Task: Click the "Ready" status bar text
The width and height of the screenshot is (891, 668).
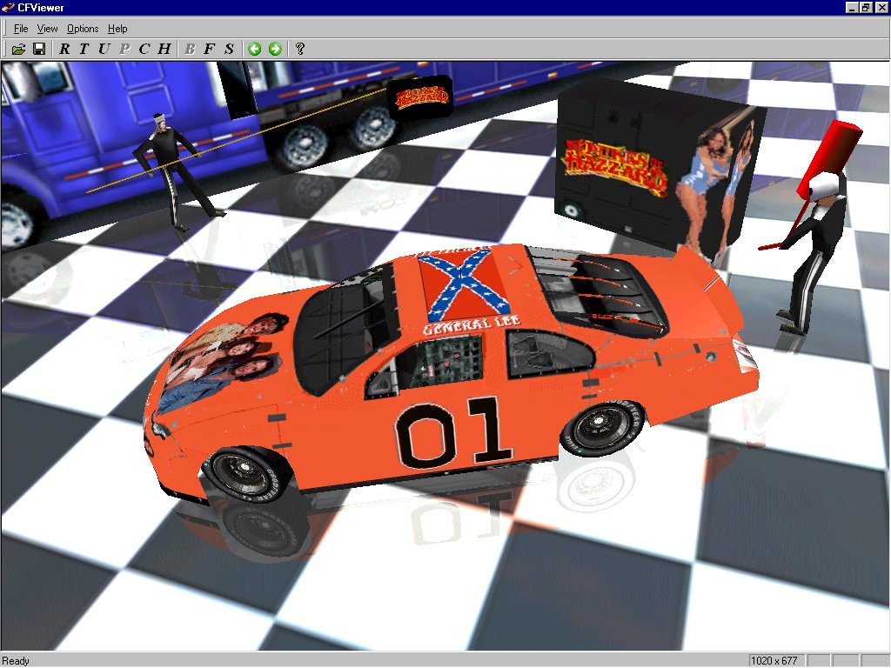Action: coord(16,661)
